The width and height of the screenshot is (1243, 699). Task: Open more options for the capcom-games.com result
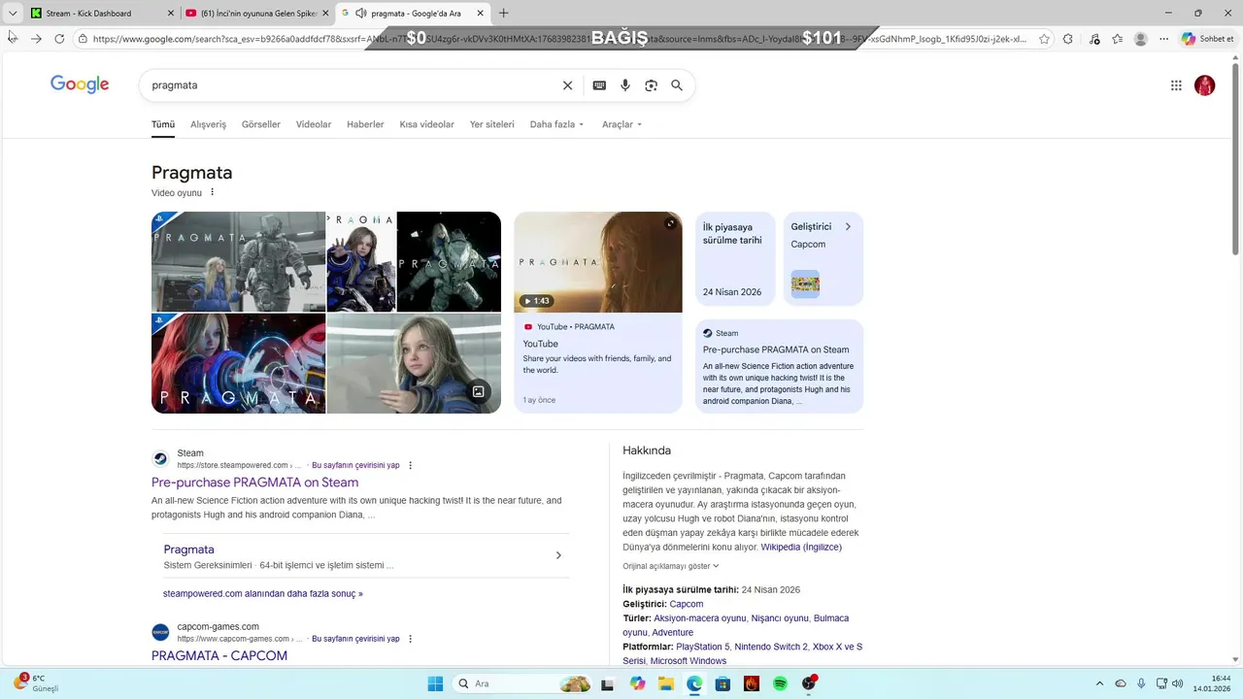pos(410,639)
